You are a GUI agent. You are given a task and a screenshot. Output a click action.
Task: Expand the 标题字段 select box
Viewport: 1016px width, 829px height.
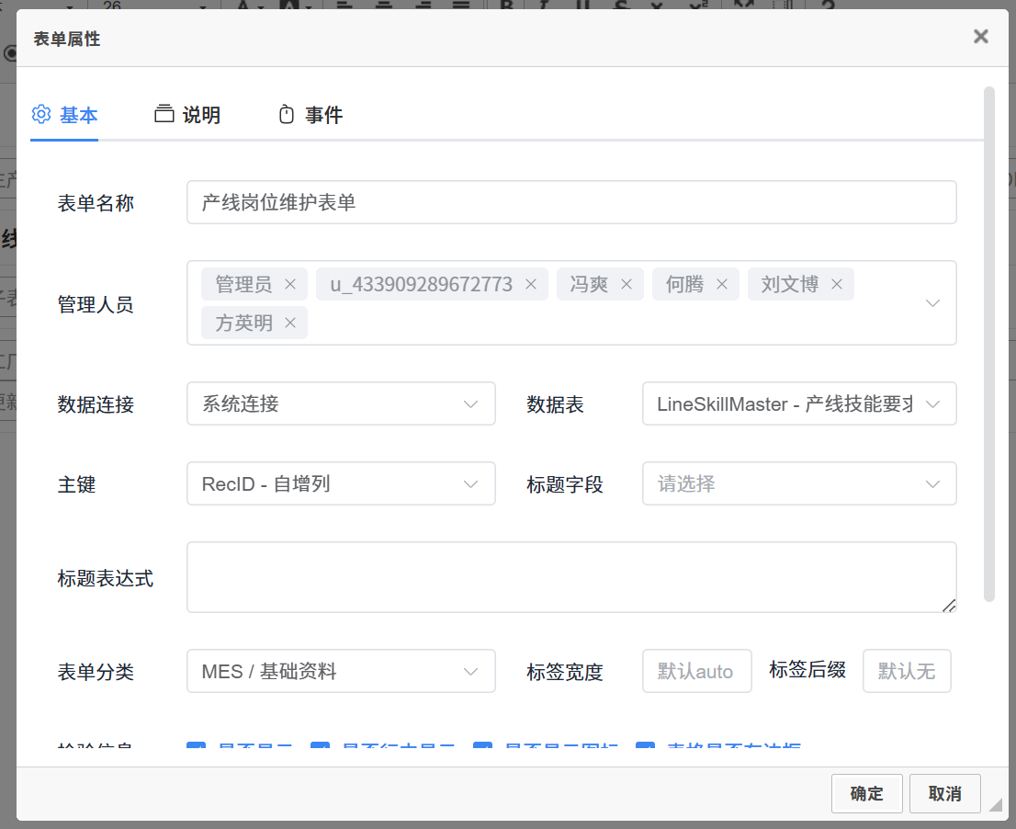[x=798, y=484]
